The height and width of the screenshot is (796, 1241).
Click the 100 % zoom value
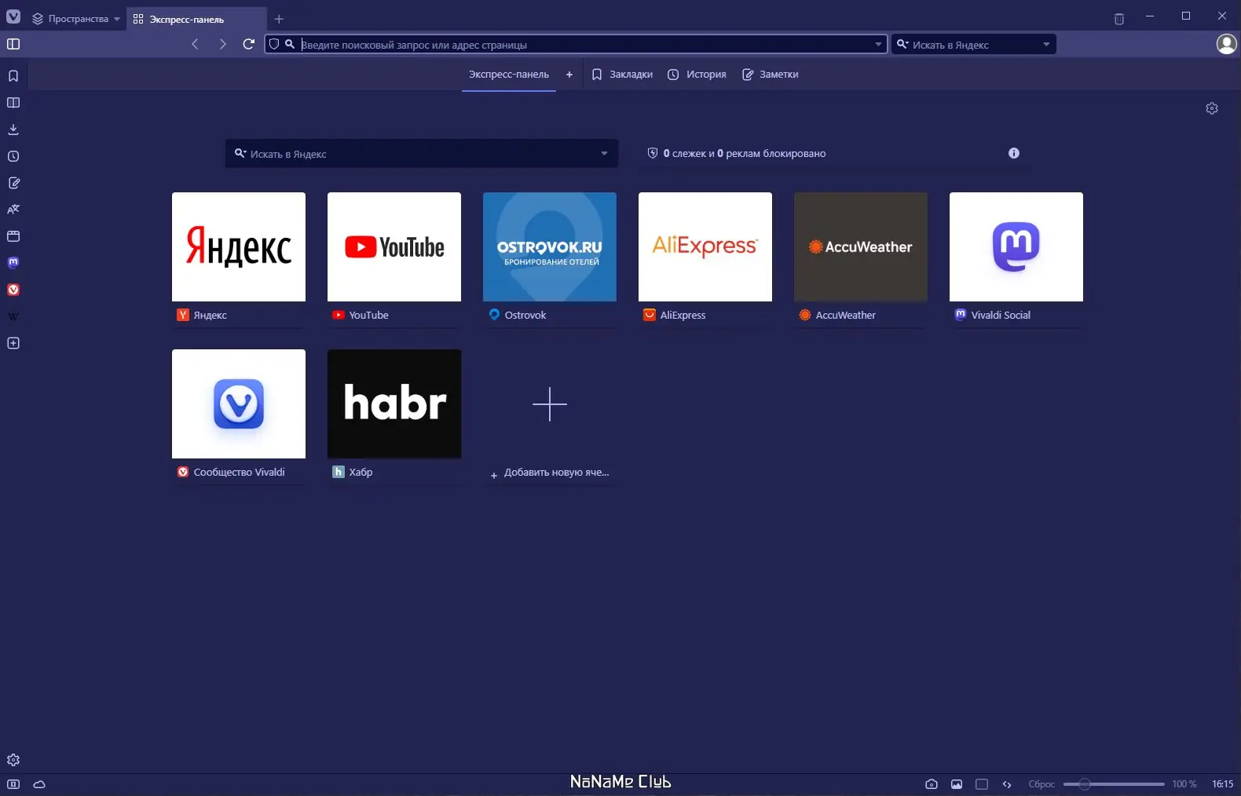pyautogui.click(x=1184, y=784)
